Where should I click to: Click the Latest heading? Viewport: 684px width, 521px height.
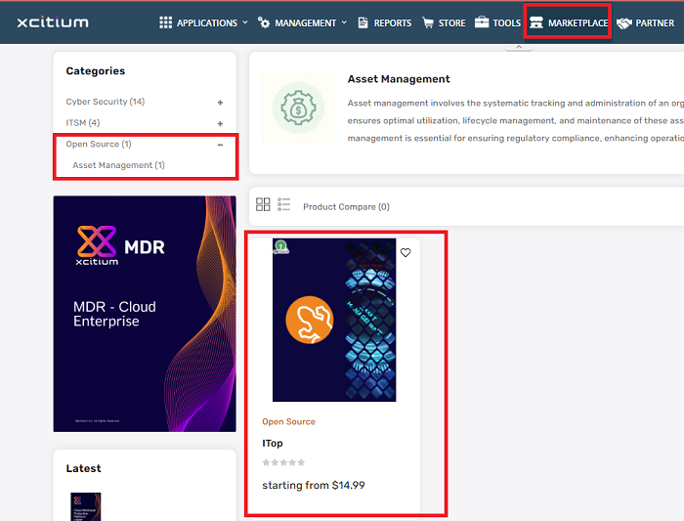click(x=83, y=468)
